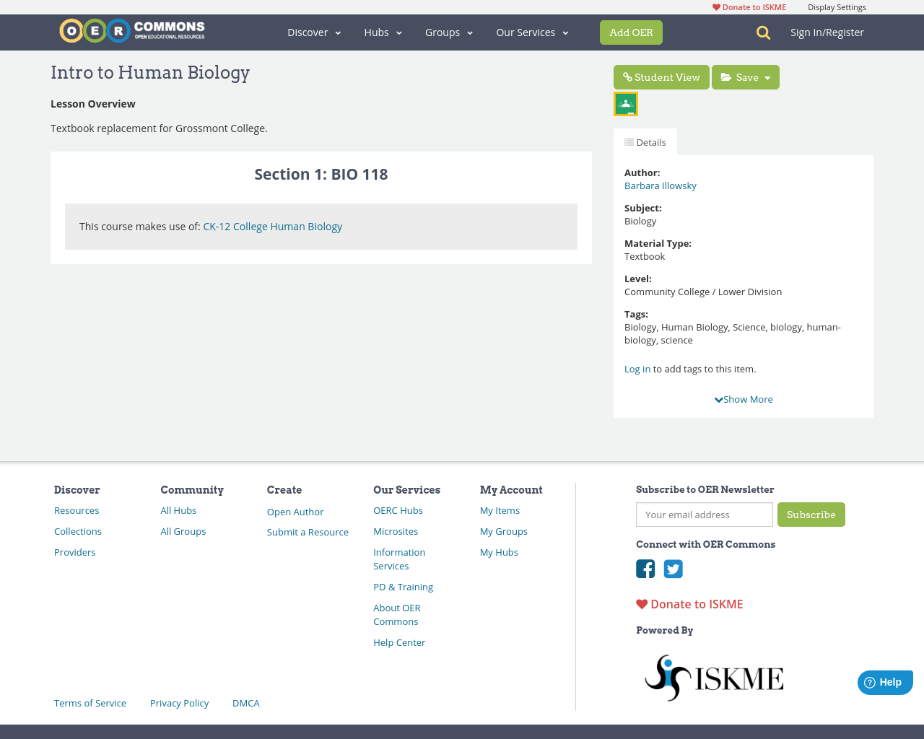Viewport: 924px width, 739px height.
Task: Click the ISKME logo
Action: point(713,677)
